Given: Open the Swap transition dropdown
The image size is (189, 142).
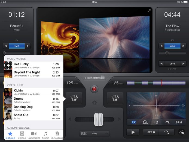Looking at the screenshot, I should coord(94,134).
